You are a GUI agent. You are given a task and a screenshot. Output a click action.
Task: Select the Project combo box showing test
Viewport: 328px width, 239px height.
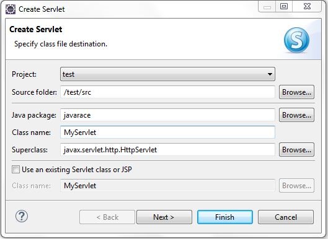(167, 74)
